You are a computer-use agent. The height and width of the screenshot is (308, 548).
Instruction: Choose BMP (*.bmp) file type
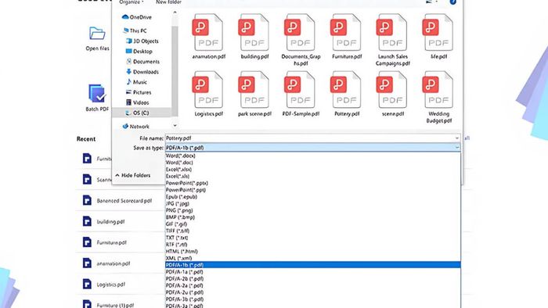coord(313,217)
